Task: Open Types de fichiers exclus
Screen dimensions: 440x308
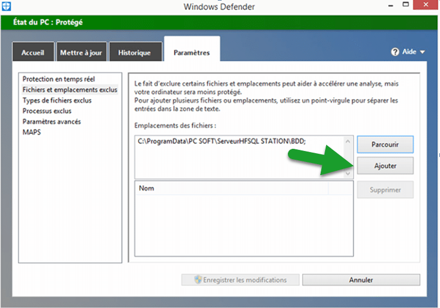Action: point(57,101)
